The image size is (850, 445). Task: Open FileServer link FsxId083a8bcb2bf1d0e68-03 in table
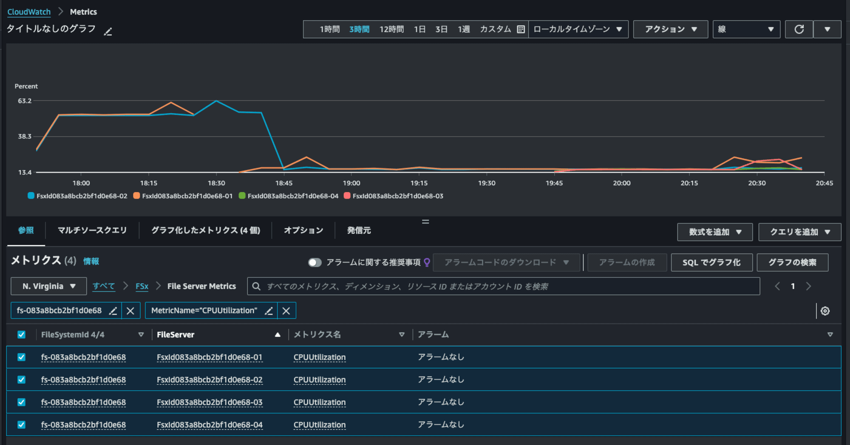pos(210,402)
